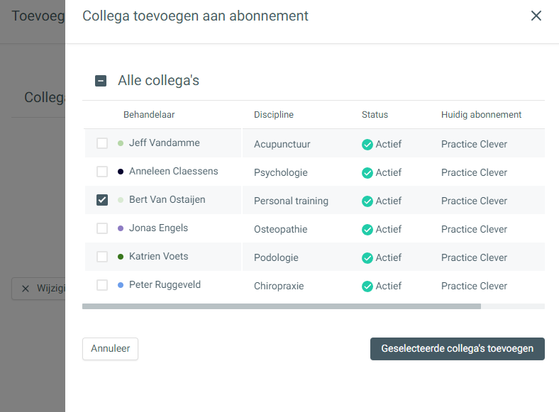Click the dark green dot beside Katrien Voets

[x=121, y=257]
